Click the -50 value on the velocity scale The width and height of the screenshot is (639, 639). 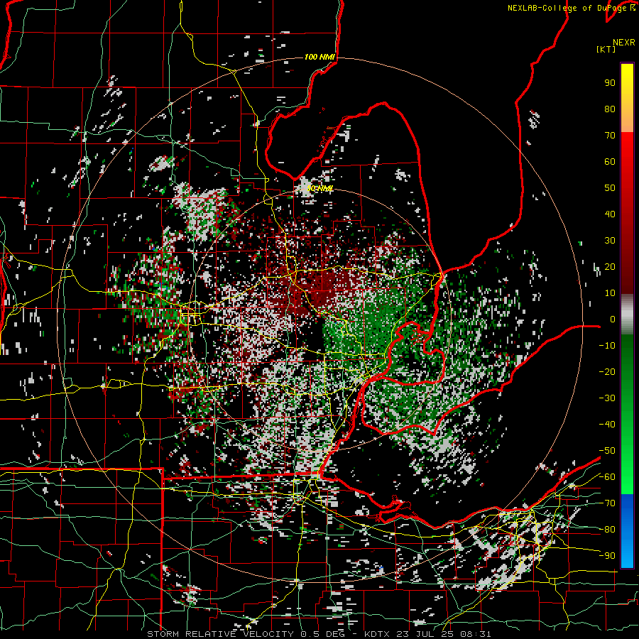pyautogui.click(x=607, y=451)
